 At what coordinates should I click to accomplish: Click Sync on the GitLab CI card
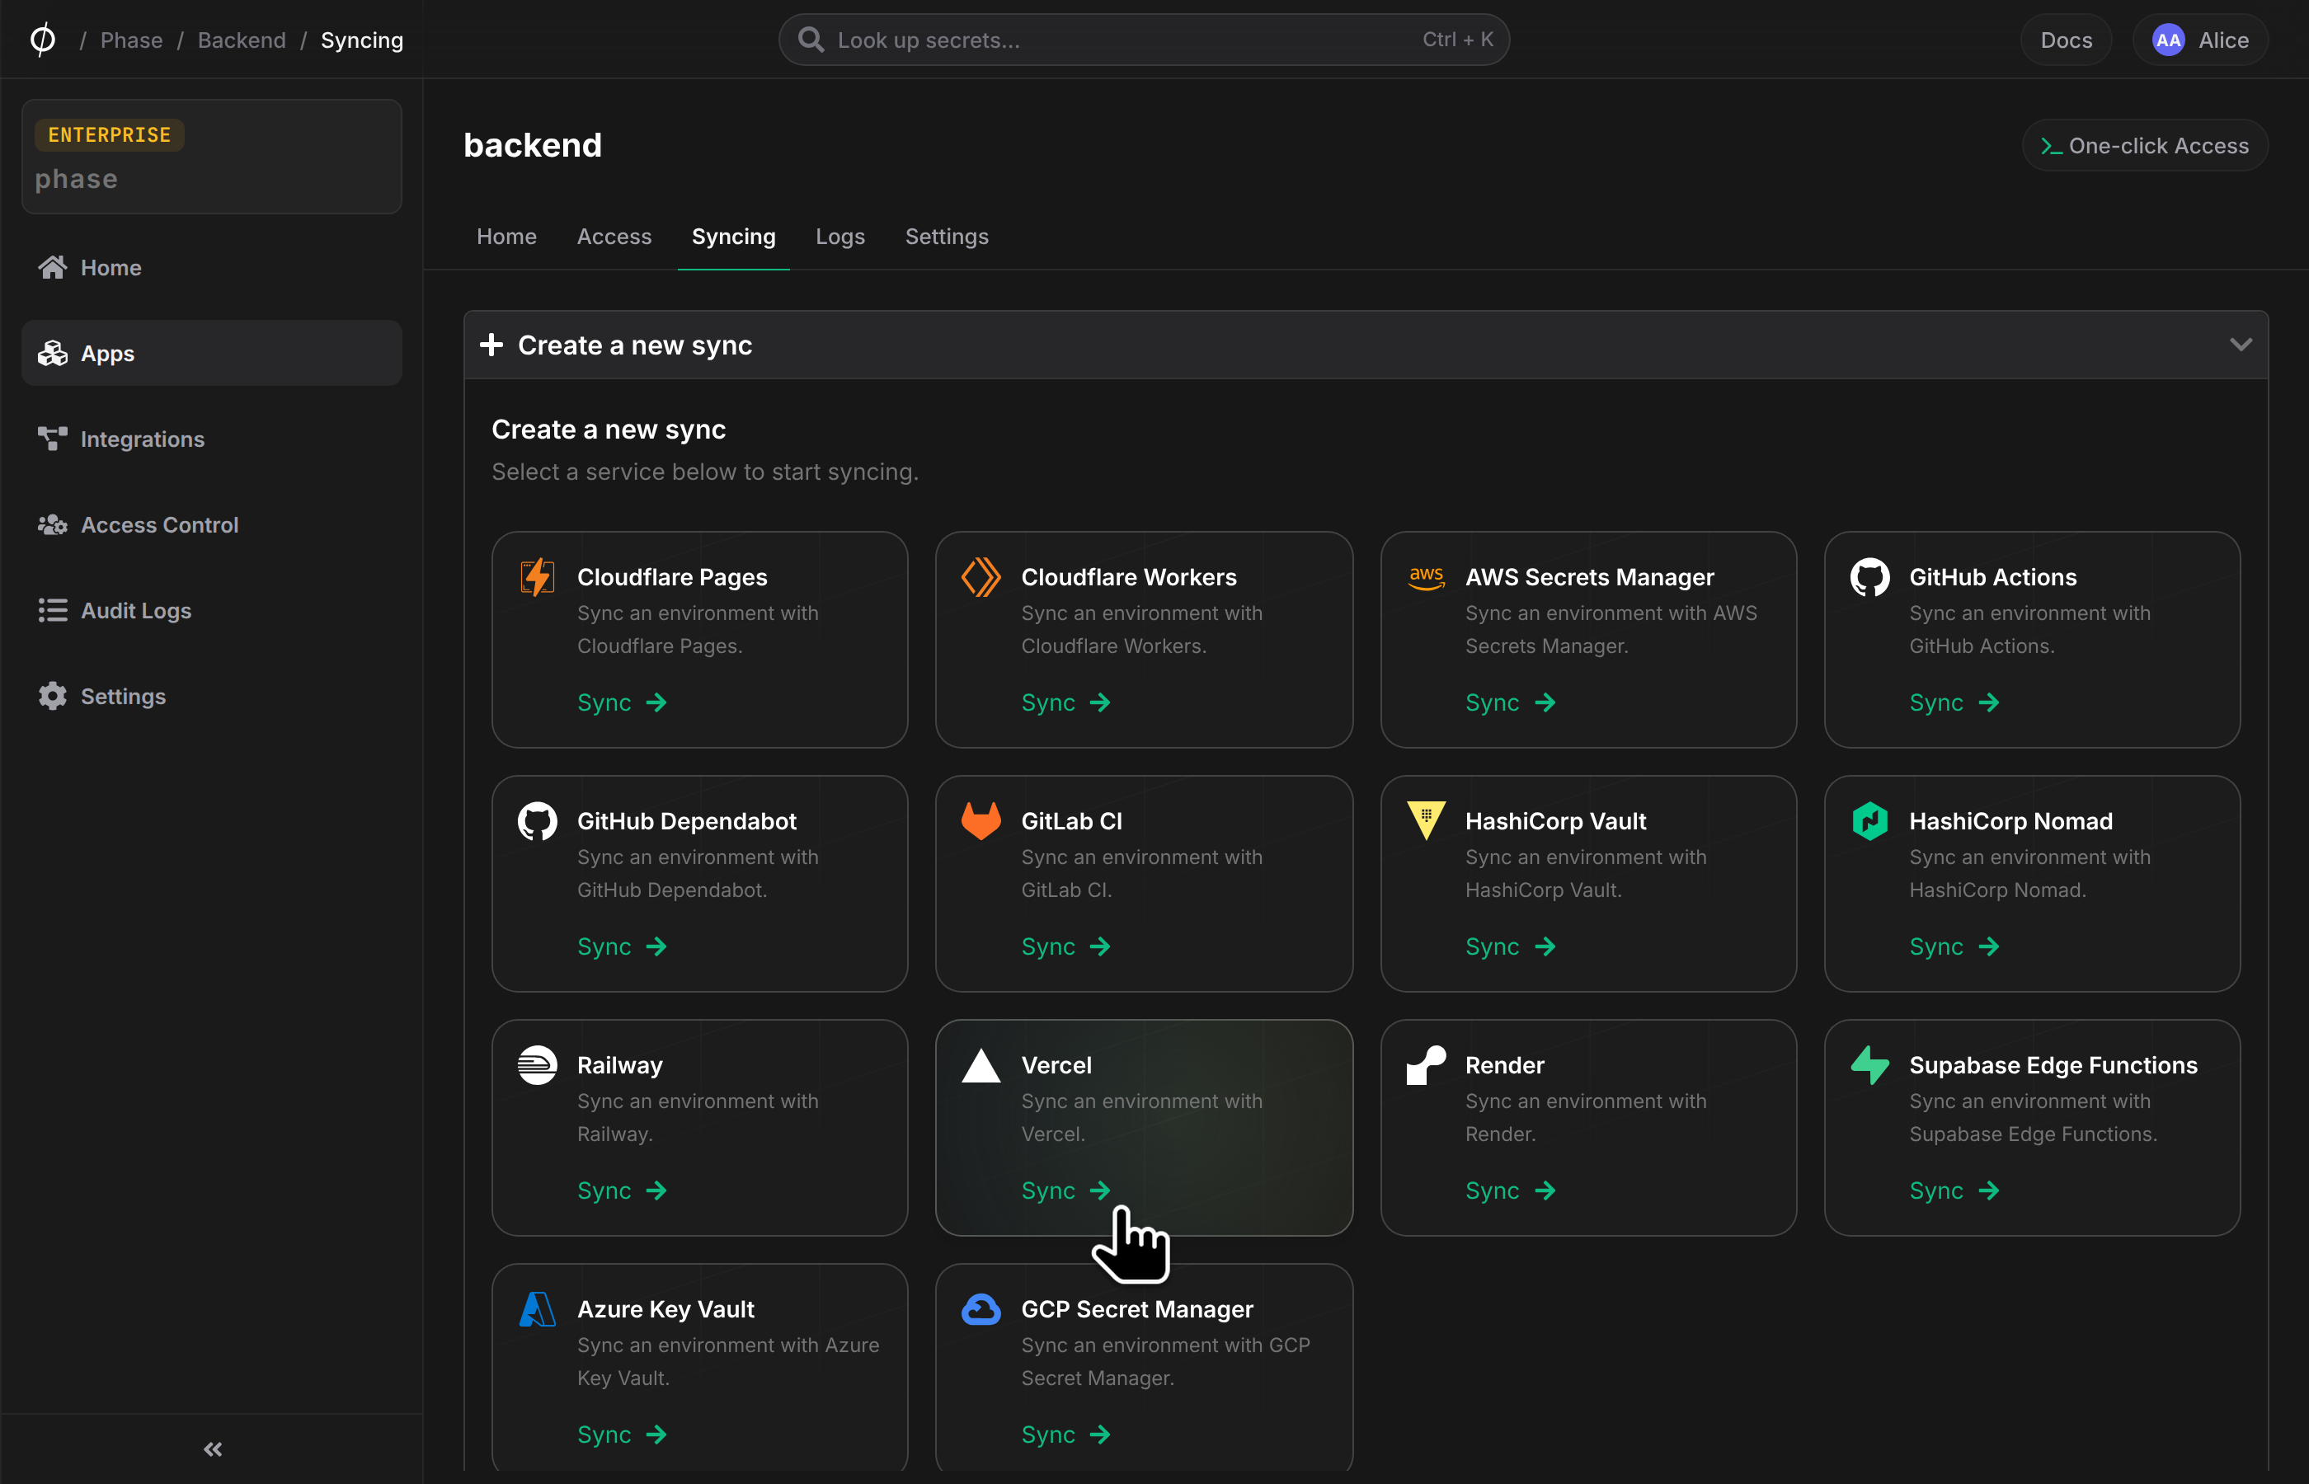[1065, 946]
